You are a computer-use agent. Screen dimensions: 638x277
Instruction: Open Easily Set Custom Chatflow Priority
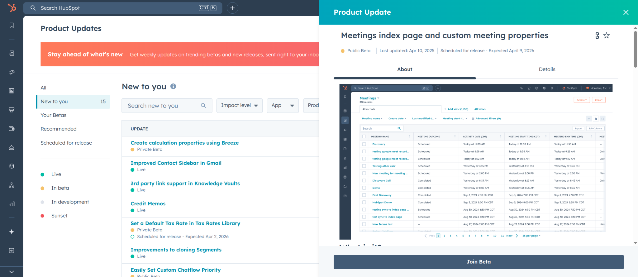[176, 270]
